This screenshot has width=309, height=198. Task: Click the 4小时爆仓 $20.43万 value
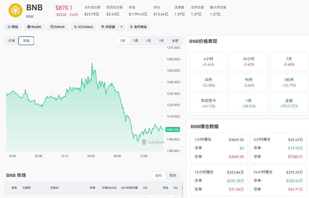tap(295, 140)
